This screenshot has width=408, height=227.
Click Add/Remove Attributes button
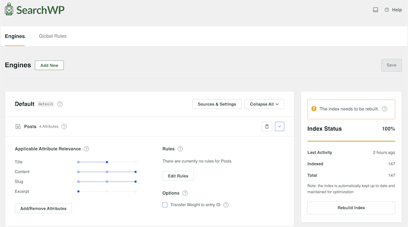[x=43, y=208]
